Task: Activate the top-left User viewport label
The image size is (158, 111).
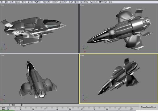Action: [2, 5]
